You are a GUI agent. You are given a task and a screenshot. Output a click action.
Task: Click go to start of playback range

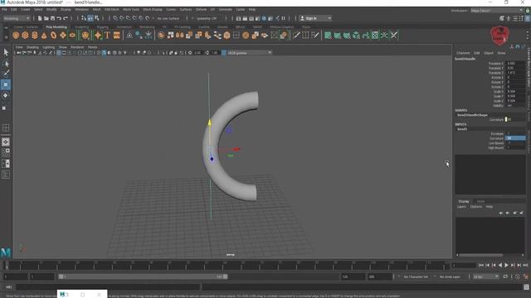tap(481, 266)
